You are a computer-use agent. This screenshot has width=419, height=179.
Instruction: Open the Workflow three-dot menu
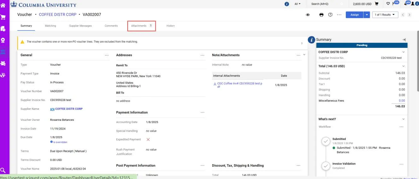point(401,127)
